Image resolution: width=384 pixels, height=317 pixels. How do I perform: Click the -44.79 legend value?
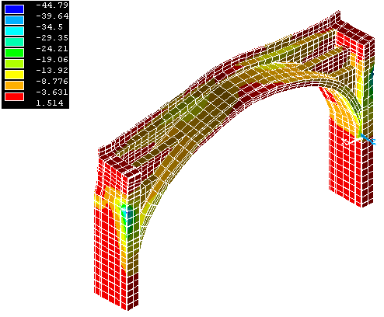tap(52, 5)
